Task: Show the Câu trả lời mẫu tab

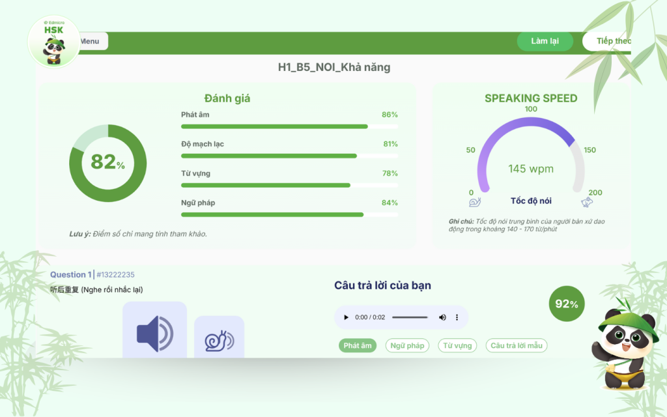Action: click(516, 345)
